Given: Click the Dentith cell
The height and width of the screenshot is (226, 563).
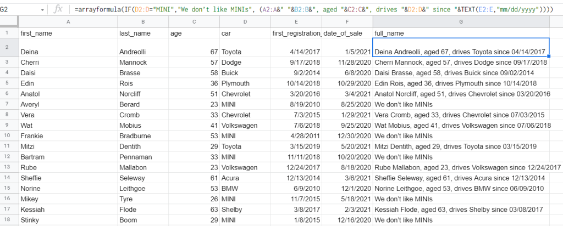Looking at the screenshot, I should 143,146.
